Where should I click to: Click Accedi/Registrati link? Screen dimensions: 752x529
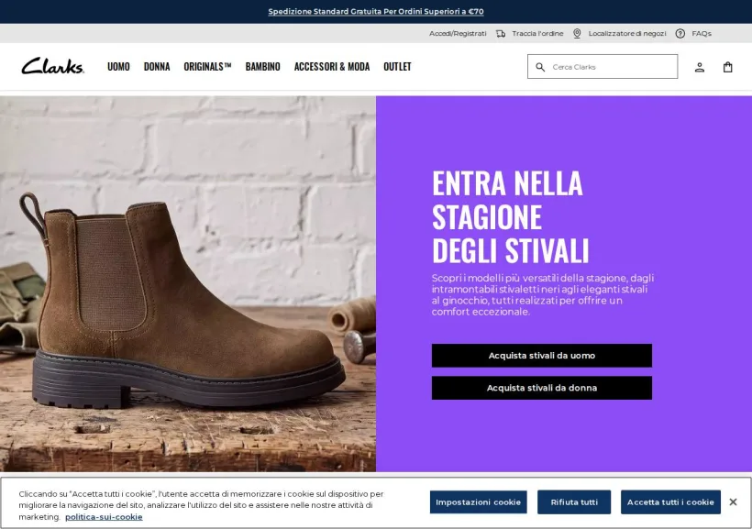(458, 34)
